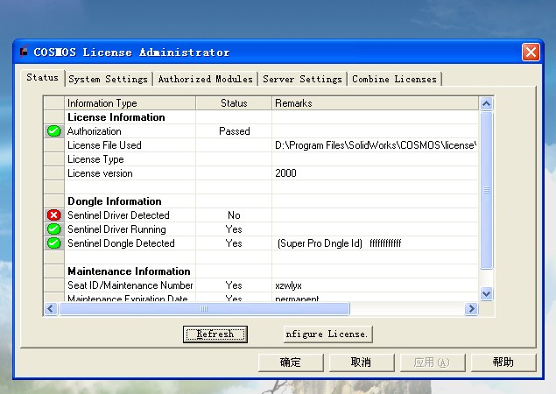
Task: Select the License Type row label
Action: click(95, 159)
